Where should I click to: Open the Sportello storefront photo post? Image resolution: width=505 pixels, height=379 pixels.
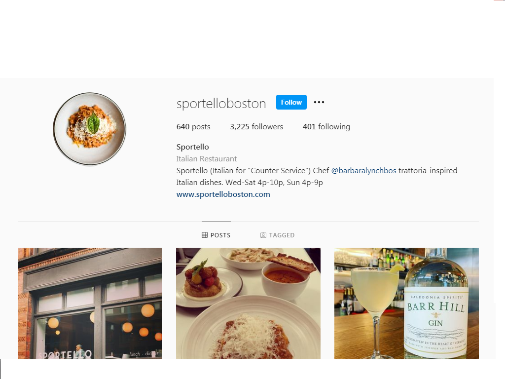[x=90, y=303]
